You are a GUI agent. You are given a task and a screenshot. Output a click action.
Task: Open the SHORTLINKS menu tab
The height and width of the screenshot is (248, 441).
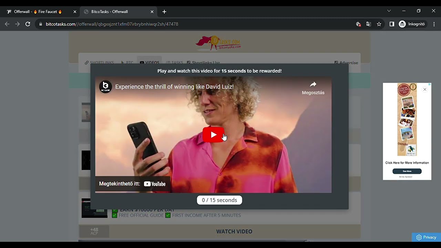(99, 63)
